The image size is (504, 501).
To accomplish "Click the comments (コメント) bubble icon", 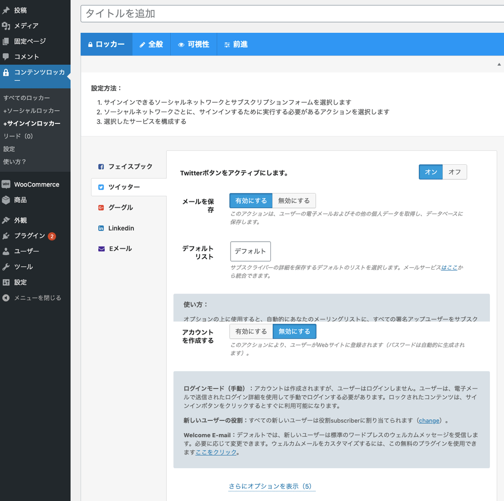I will coord(6,57).
